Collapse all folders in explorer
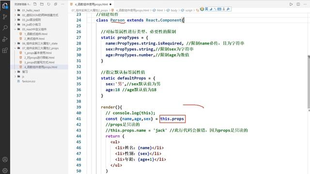Image resolution: width=310 pixels, height=174 pixels. [56, 4]
